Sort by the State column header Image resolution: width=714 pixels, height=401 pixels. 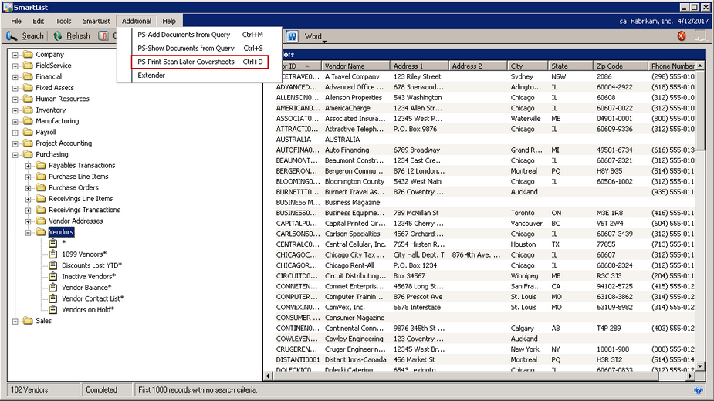tap(570, 66)
